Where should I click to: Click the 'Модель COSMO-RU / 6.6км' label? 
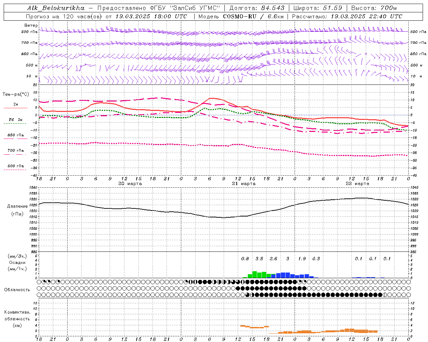coord(241,16)
